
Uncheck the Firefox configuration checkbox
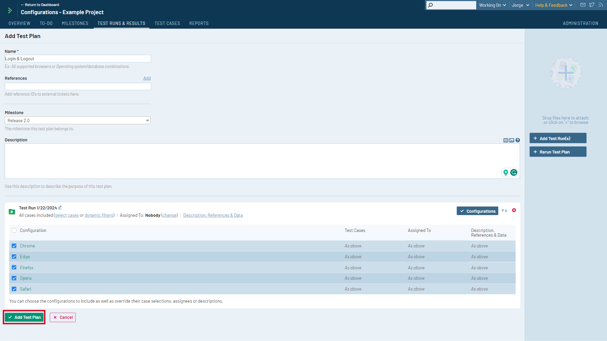point(14,268)
